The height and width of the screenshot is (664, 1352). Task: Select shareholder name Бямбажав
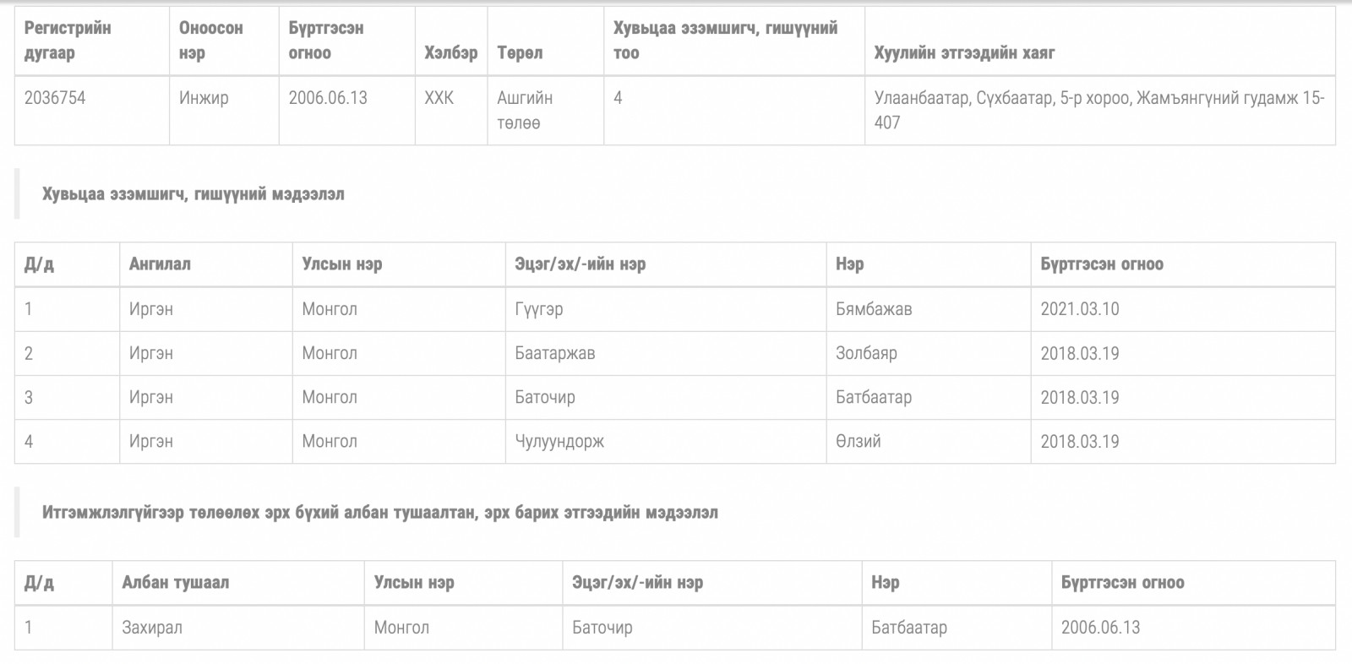pos(874,309)
